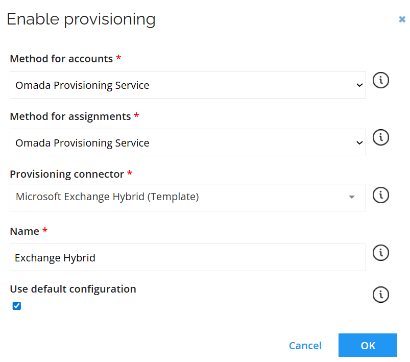Click the info icon beside Method for accounts

point(380,80)
